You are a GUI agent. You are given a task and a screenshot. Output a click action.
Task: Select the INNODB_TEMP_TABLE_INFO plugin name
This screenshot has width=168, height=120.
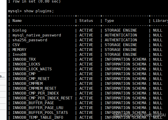click(x=38, y=117)
